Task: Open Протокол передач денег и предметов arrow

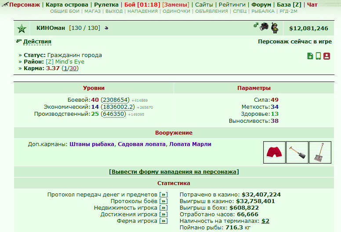Action: (163, 194)
